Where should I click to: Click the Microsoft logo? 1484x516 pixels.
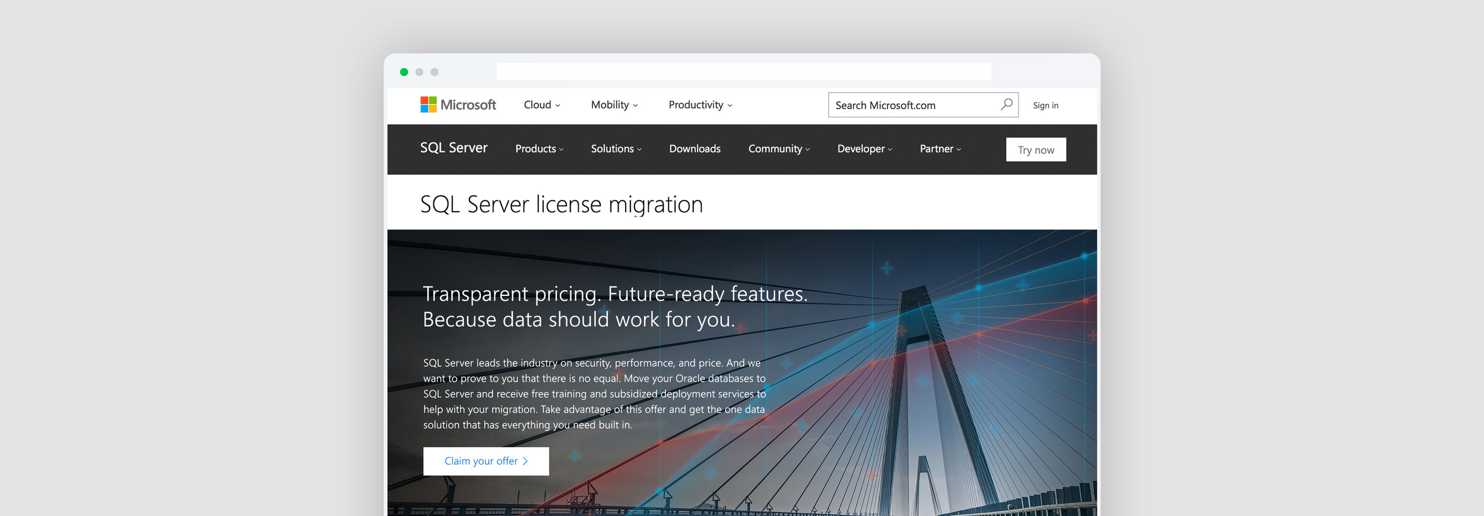pos(458,105)
